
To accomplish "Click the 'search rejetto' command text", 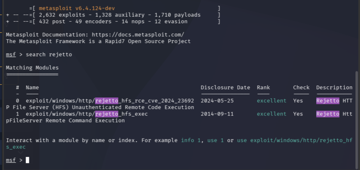I will pyautogui.click(x=49, y=54).
